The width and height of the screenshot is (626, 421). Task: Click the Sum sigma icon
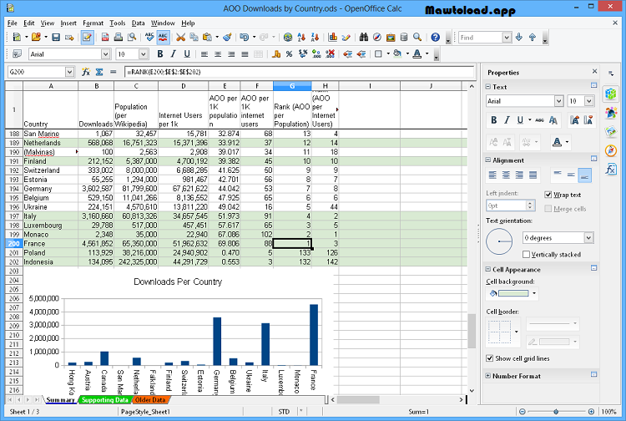pyautogui.click(x=99, y=72)
